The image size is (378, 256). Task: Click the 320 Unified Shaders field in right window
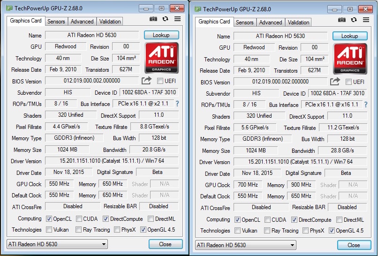259,116
